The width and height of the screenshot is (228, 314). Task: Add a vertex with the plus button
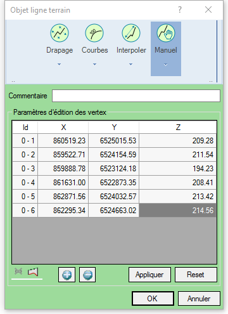66,275
